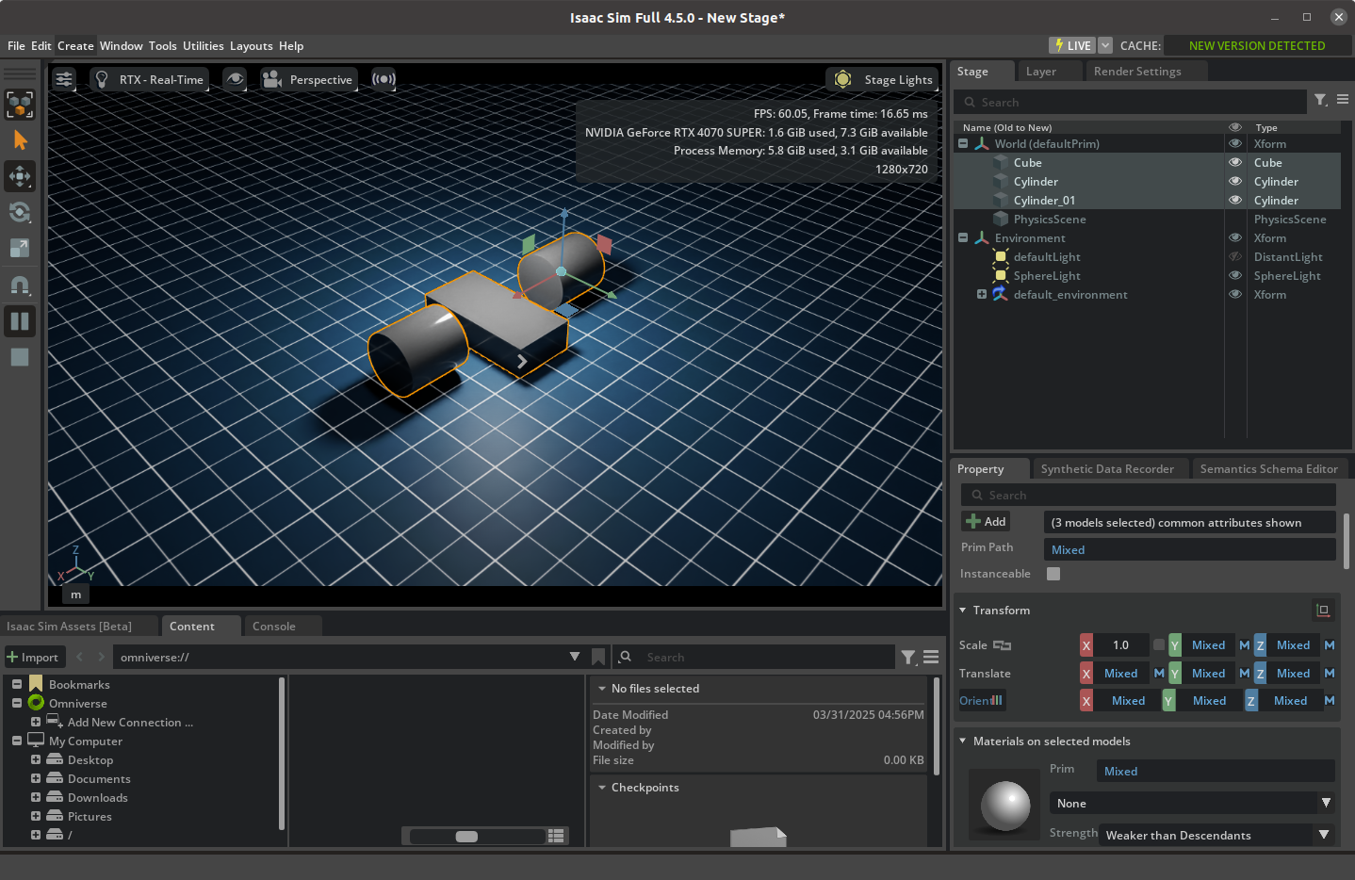Collapse the World (defaultPrim) tree node
Image resolution: width=1355 pixels, height=880 pixels.
963,143
